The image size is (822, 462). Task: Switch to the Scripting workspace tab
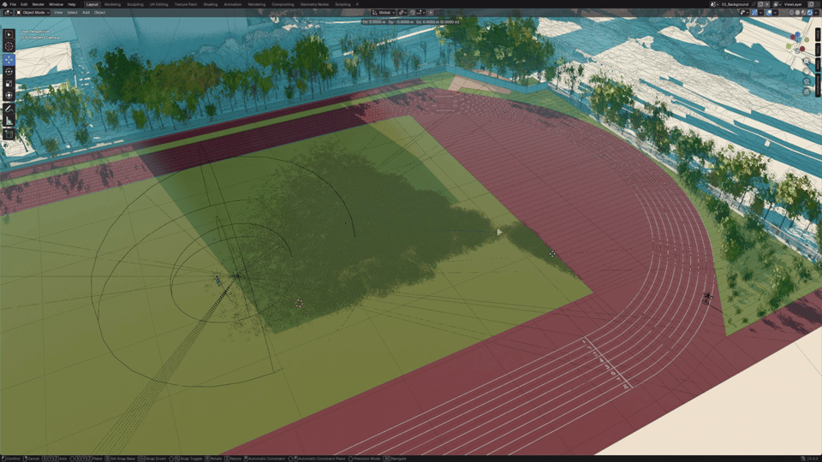342,4
